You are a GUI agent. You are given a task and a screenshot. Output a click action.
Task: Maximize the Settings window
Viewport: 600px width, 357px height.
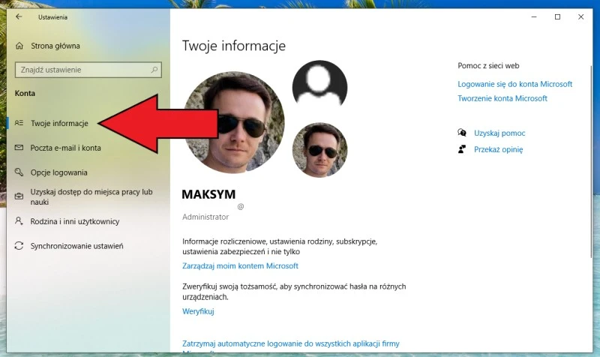click(557, 16)
